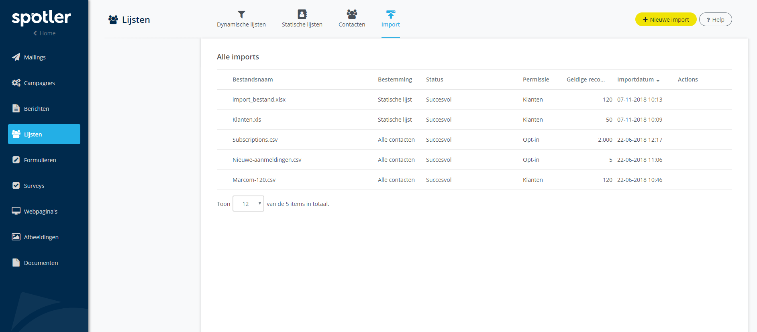Image resolution: width=757 pixels, height=332 pixels.
Task: Click the Mailings paper plane icon
Action: click(16, 57)
